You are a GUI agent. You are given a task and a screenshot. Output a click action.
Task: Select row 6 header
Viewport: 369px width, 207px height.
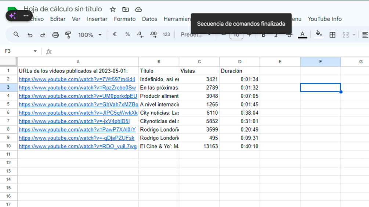tap(8, 112)
